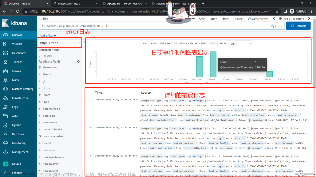The width and height of the screenshot is (316, 177).
Task: Click Save in top menu
Action: 202,19
